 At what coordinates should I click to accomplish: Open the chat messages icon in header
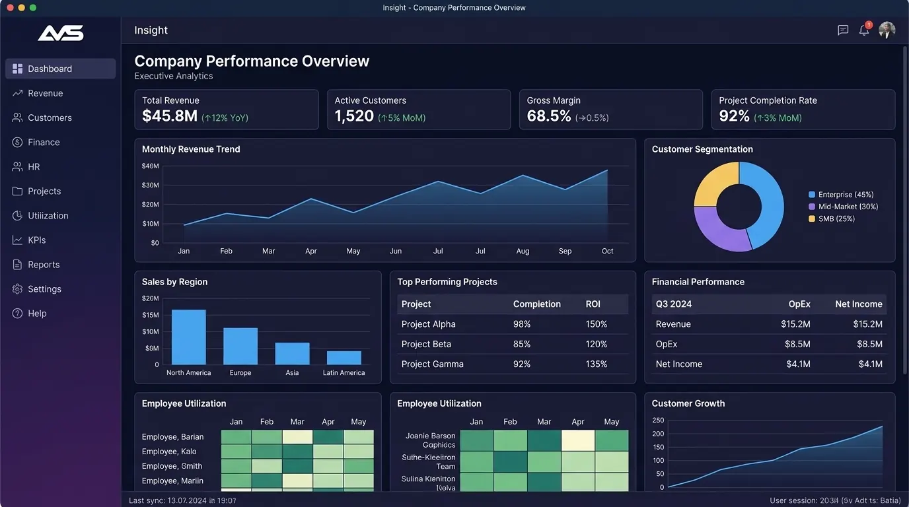click(843, 30)
